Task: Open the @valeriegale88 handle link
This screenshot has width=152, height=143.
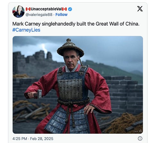Action: click(39, 15)
